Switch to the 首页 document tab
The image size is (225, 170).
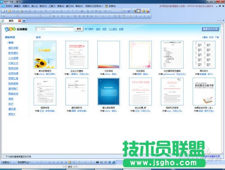(11, 21)
